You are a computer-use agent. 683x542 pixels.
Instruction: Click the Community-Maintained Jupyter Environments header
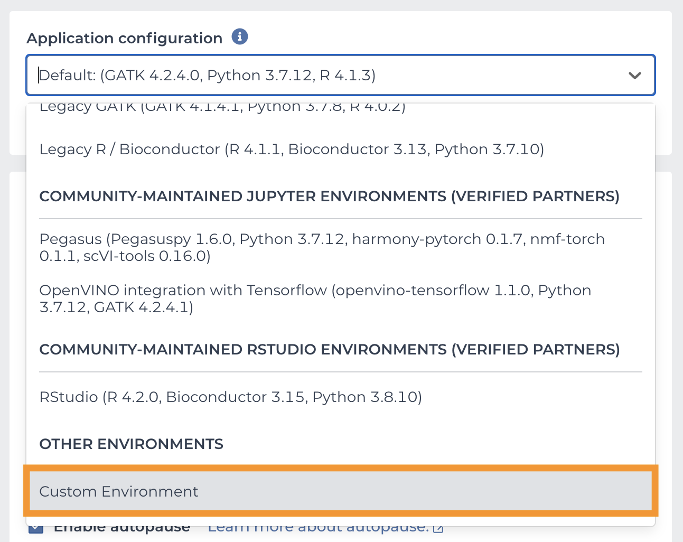(329, 197)
